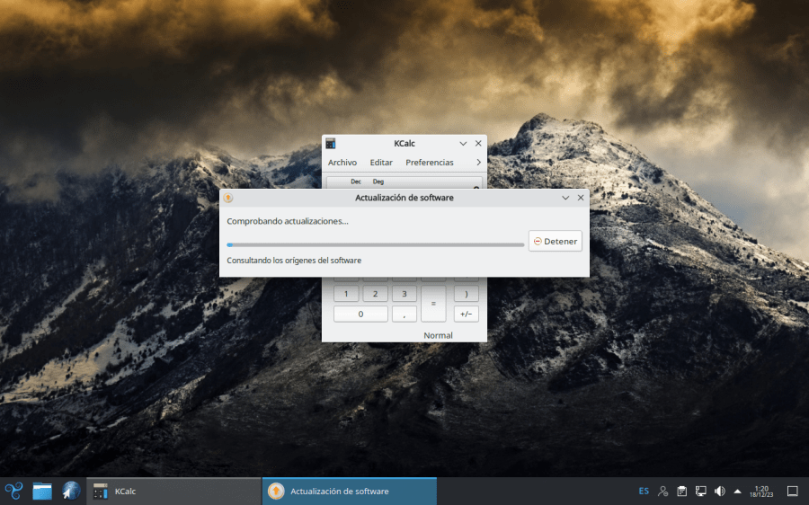This screenshot has height=505, width=809.
Task: Open the volume control in system tray
Action: coord(719,492)
